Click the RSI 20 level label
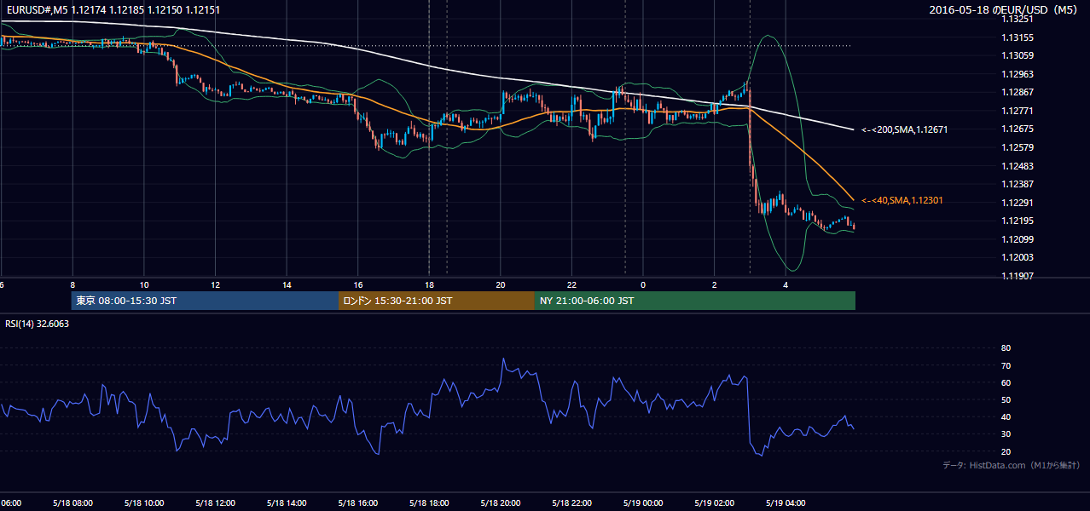 pos(1006,452)
